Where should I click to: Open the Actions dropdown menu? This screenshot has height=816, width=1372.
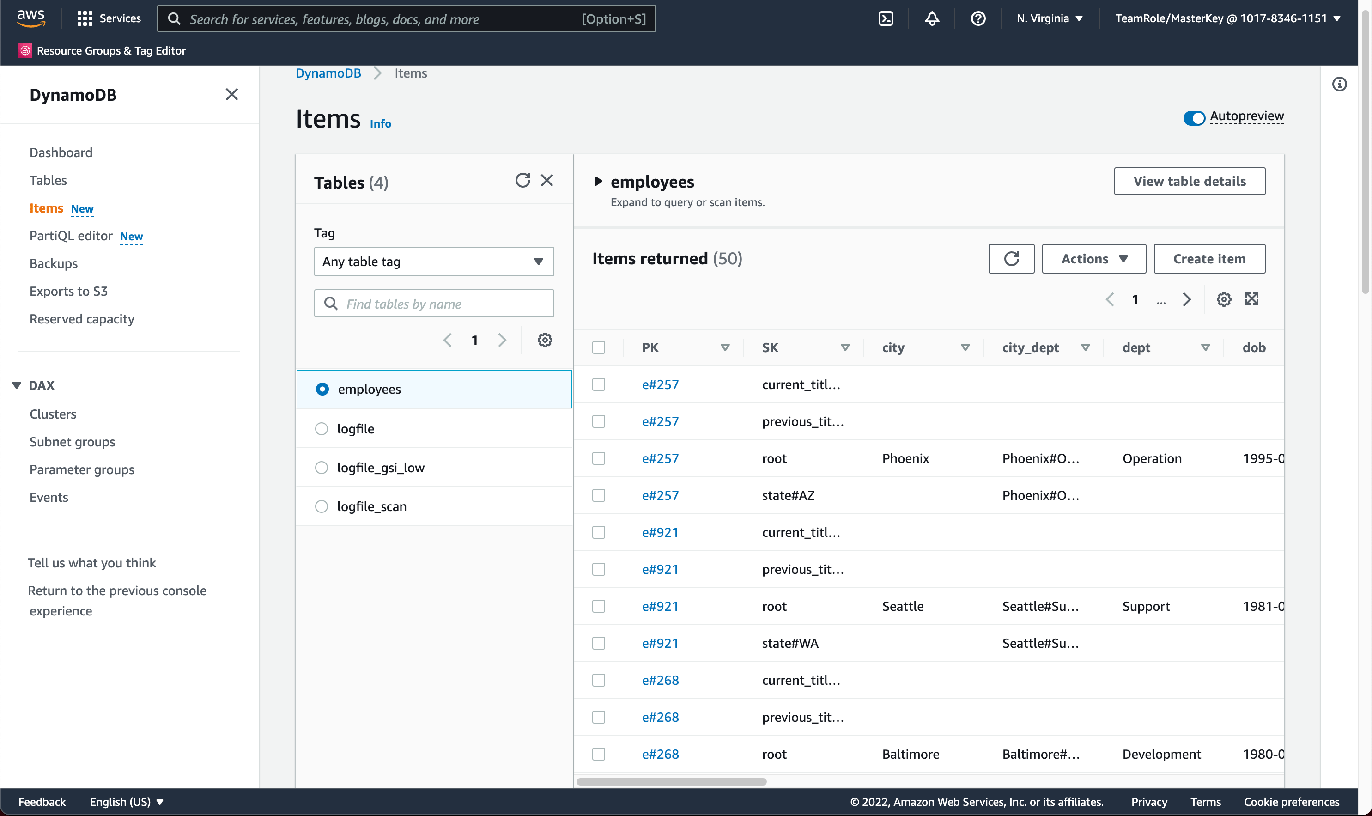coord(1093,259)
